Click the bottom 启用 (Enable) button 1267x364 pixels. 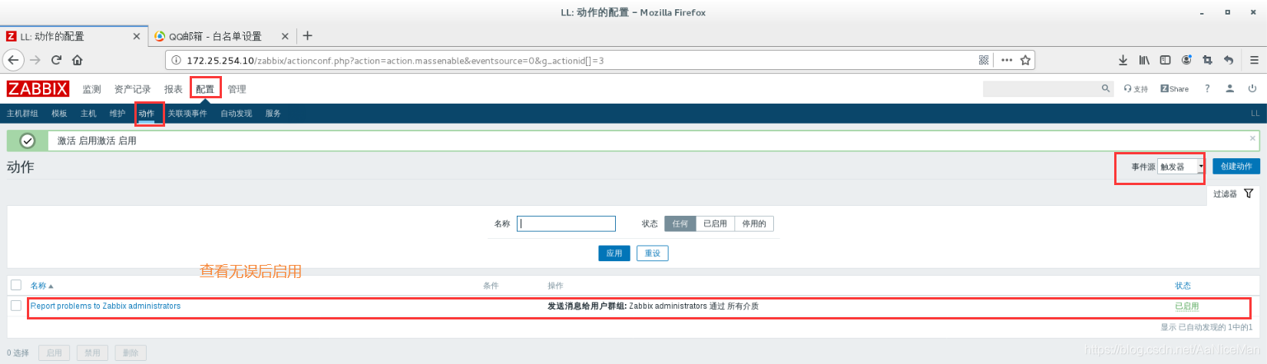click(x=54, y=352)
